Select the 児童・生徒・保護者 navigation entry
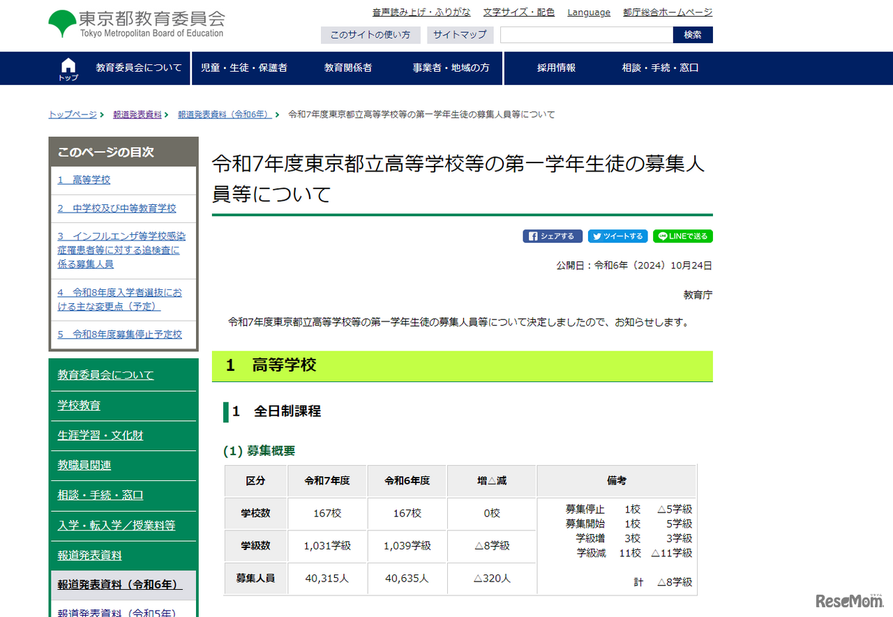 246,68
